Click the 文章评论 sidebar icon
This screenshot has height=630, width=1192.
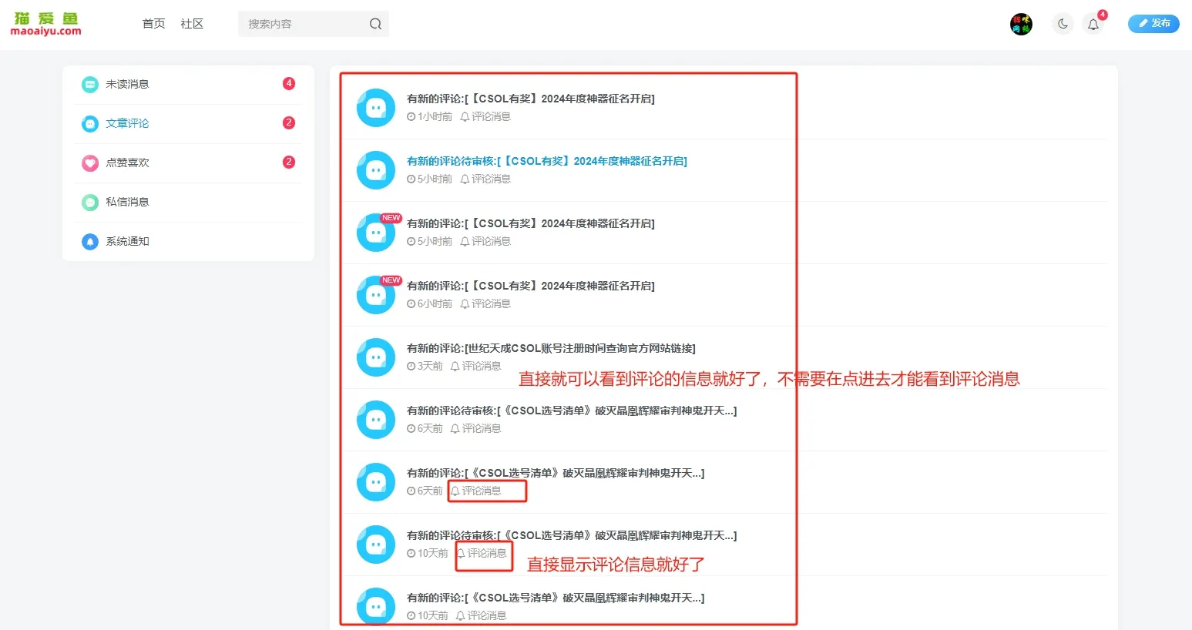coord(90,123)
